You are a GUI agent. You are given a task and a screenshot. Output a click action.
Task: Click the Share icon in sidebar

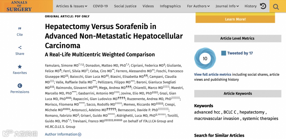(20, 48)
